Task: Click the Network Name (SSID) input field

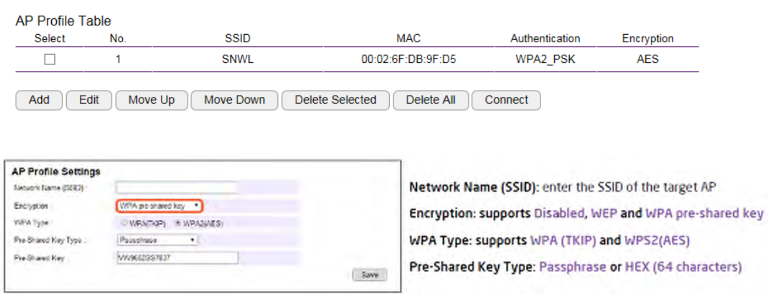Action: tap(177, 188)
